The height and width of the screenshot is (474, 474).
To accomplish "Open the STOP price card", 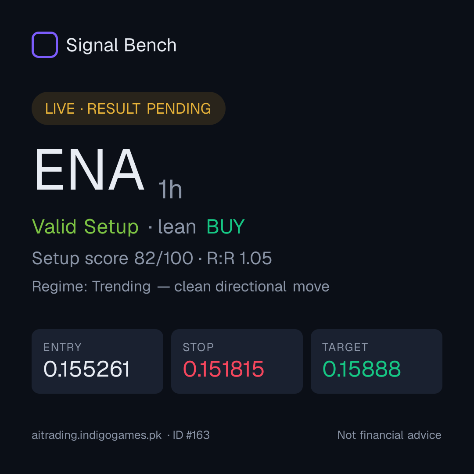I will [x=237, y=362].
